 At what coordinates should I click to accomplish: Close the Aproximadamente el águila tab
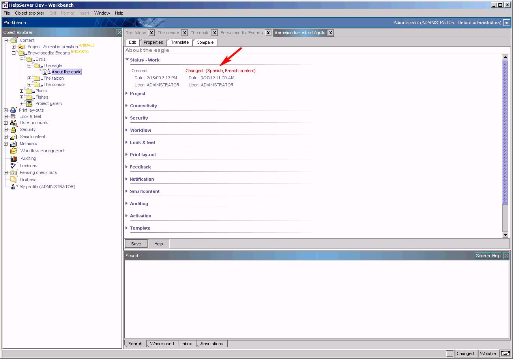pos(331,33)
